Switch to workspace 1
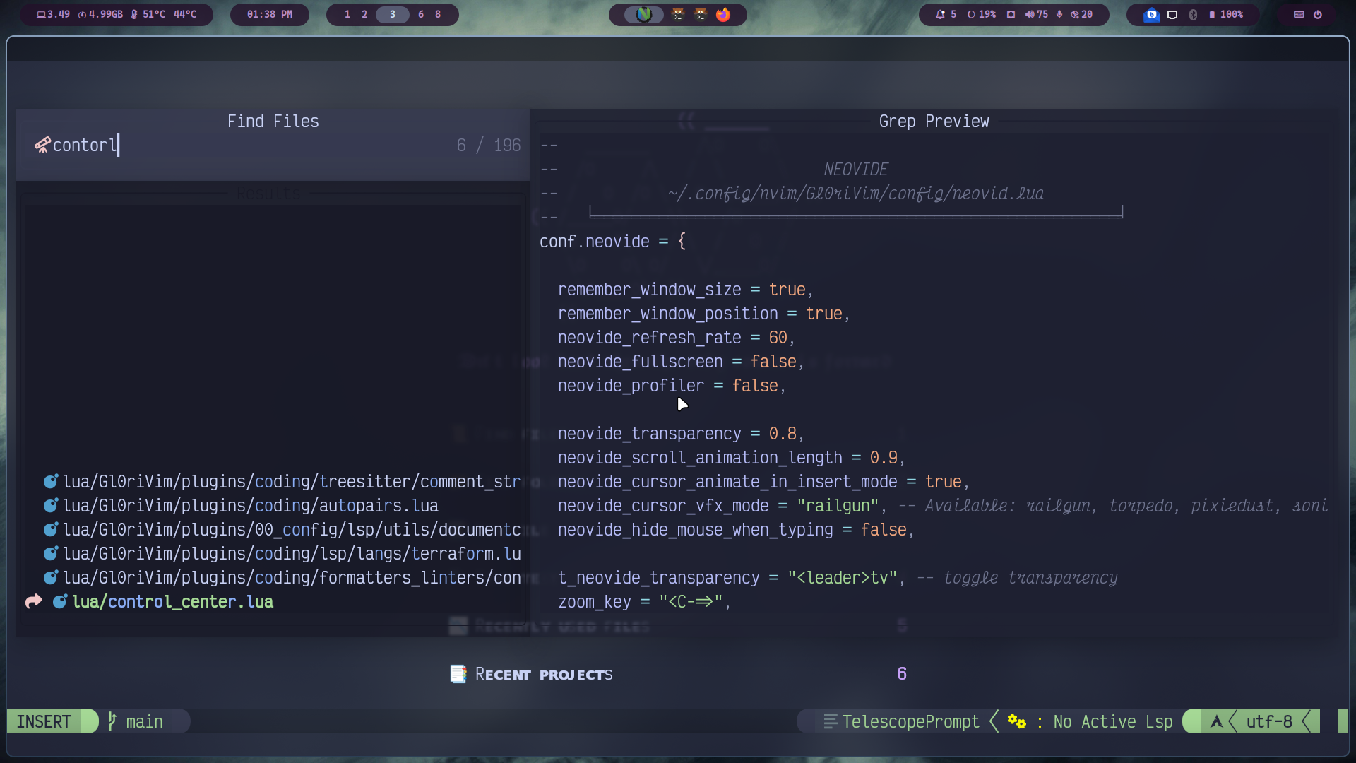 pyautogui.click(x=347, y=14)
